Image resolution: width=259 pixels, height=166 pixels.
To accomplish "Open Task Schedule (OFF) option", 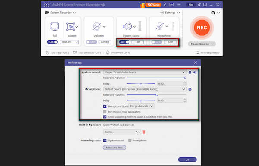I will [x=87, y=53].
